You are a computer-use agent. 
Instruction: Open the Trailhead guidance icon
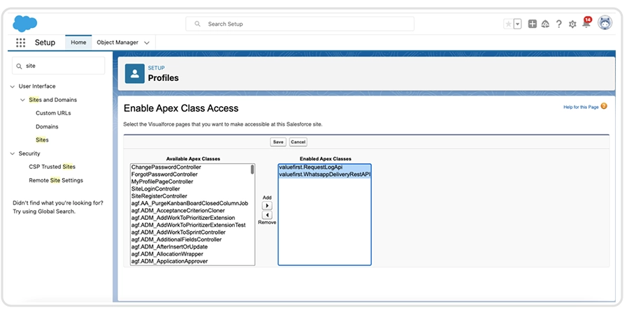tap(546, 24)
